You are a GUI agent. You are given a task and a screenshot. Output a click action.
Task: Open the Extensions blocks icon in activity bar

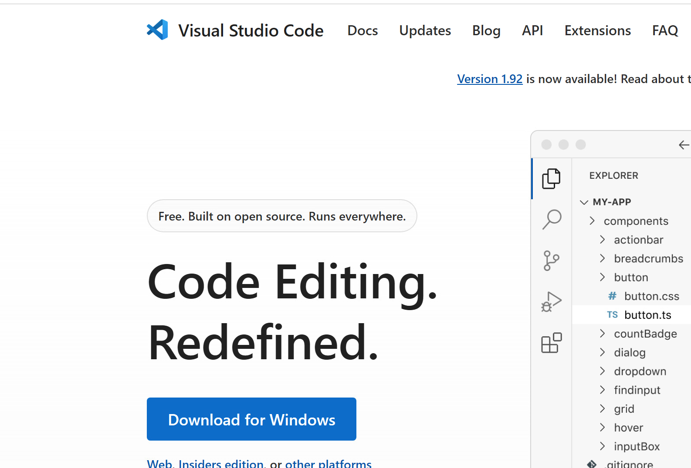click(551, 343)
